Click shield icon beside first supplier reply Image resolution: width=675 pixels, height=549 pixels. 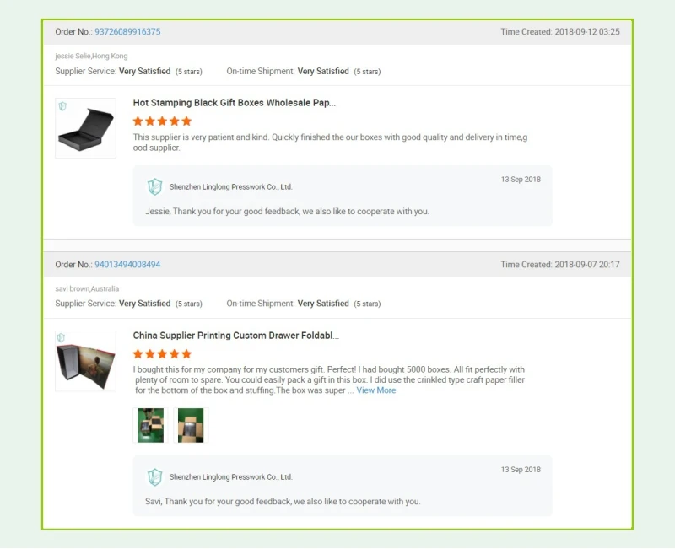click(x=154, y=187)
